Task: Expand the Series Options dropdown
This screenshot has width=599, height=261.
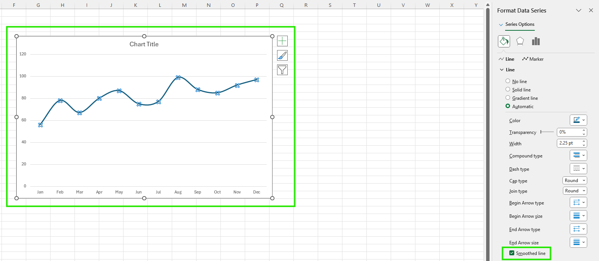Action: (501, 25)
